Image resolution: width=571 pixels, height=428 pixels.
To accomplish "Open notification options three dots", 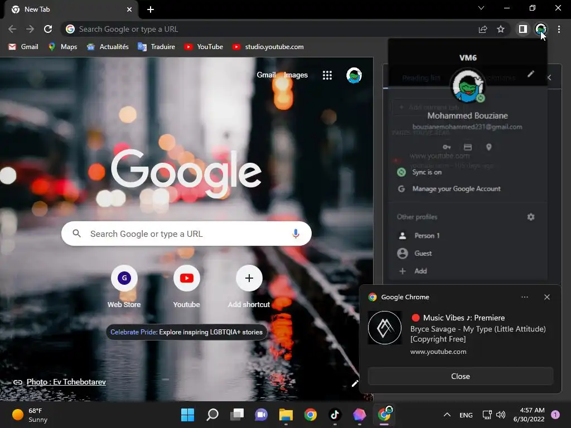I will 524,297.
